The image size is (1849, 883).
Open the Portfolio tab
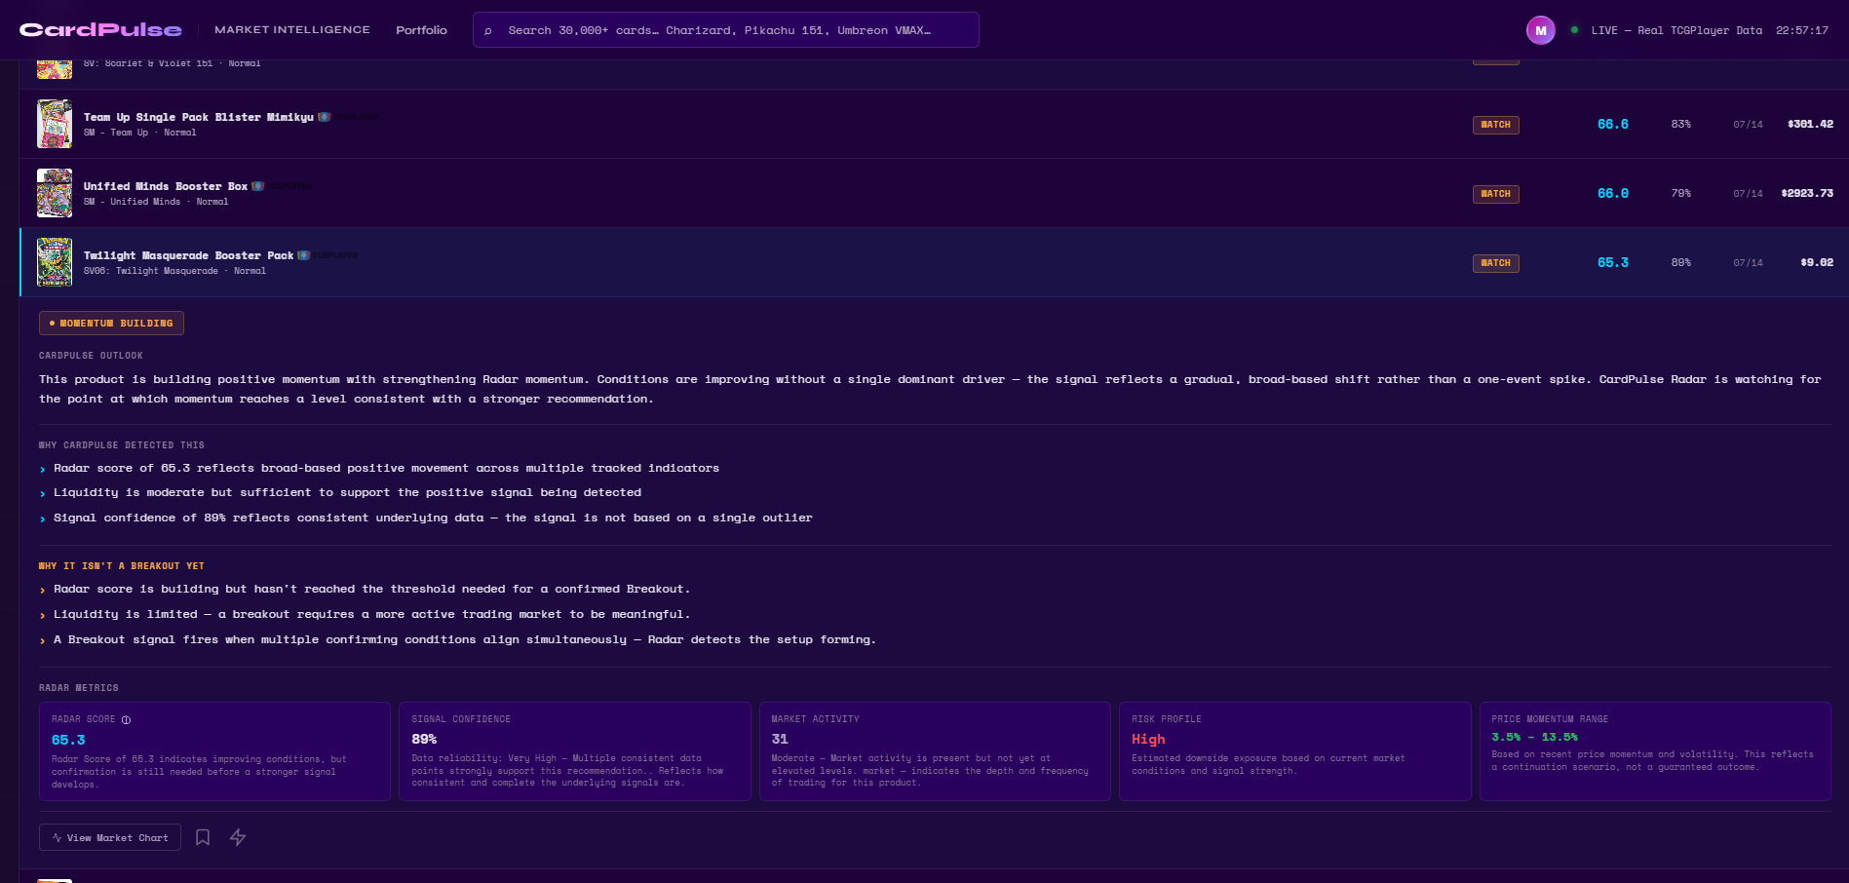pos(421,30)
